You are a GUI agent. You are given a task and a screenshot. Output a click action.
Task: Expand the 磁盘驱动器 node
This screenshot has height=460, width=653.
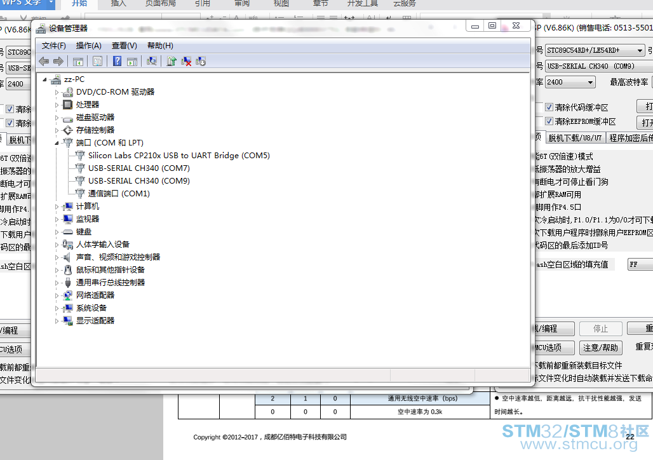point(57,118)
